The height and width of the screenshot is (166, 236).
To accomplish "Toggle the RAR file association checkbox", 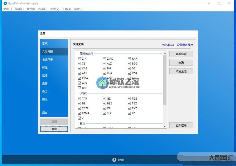I will click(x=130, y=58).
